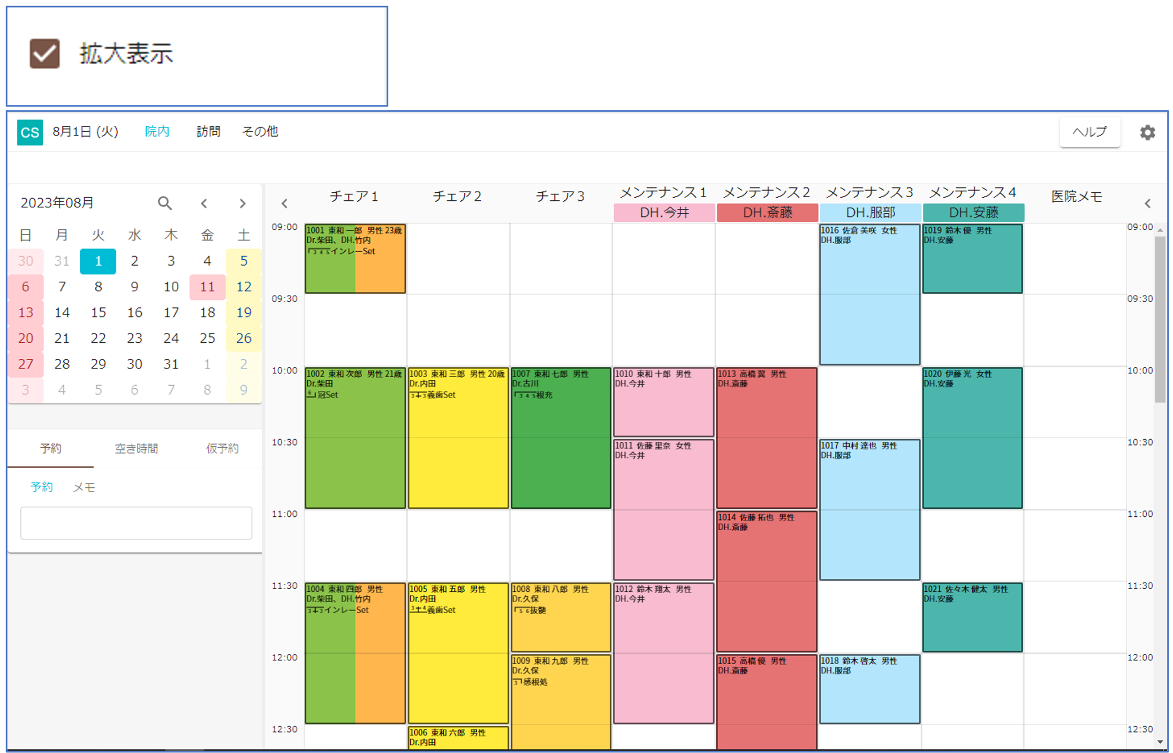The width and height of the screenshot is (1173, 753).
Task: Select August 11 in the calendar
Action: (x=207, y=287)
